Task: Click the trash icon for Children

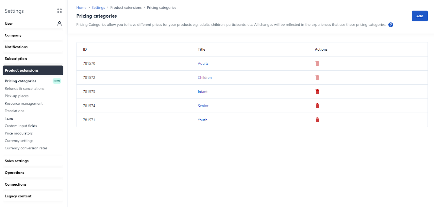Action: click(x=317, y=78)
